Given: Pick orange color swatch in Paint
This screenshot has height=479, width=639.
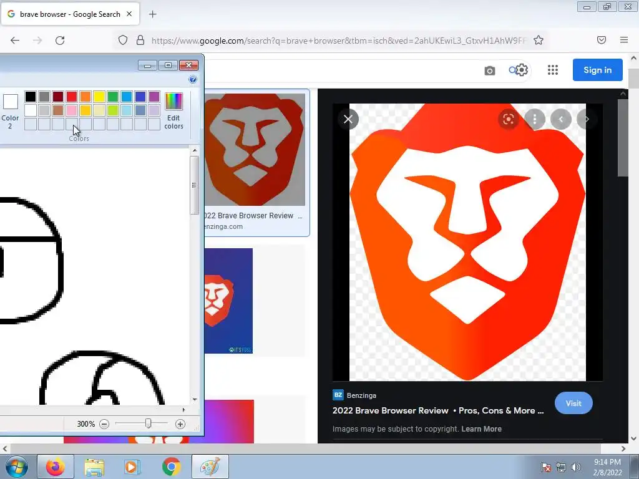Looking at the screenshot, I should pyautogui.click(x=85, y=97).
